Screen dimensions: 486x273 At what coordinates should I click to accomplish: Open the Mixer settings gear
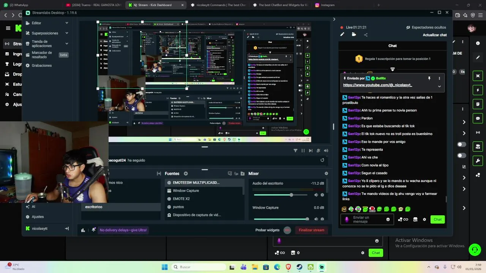326,174
